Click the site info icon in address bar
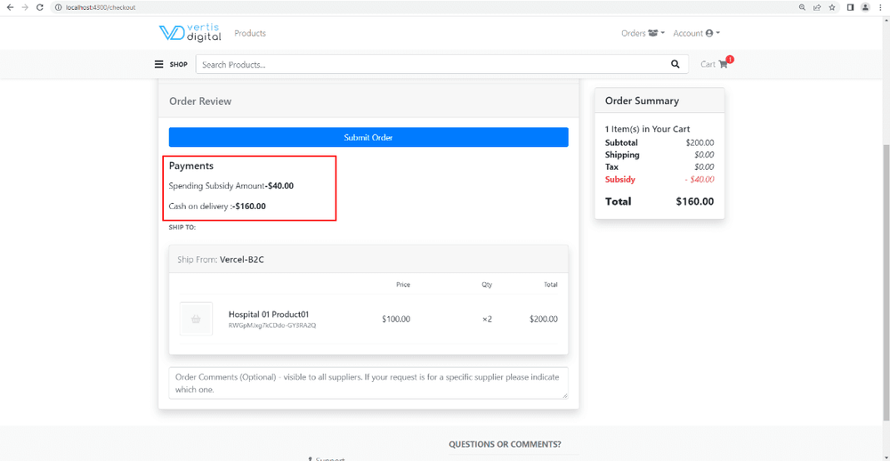Screen dimensions: 890x461 pos(59,7)
